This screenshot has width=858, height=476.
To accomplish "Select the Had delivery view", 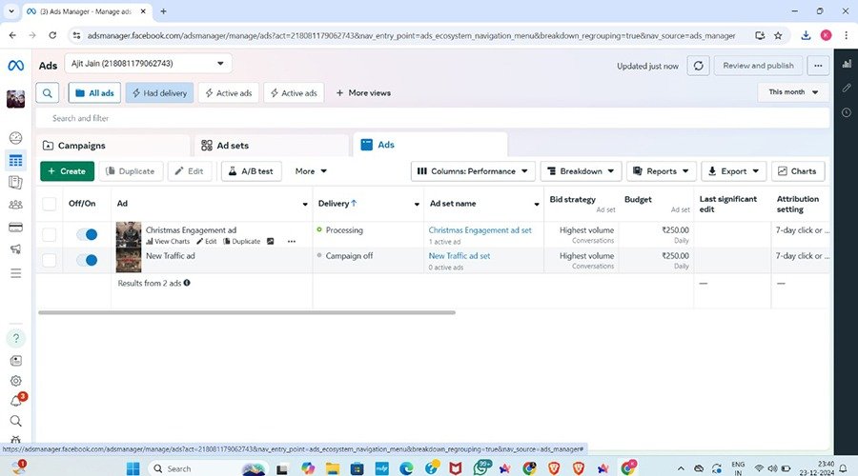I will [160, 93].
